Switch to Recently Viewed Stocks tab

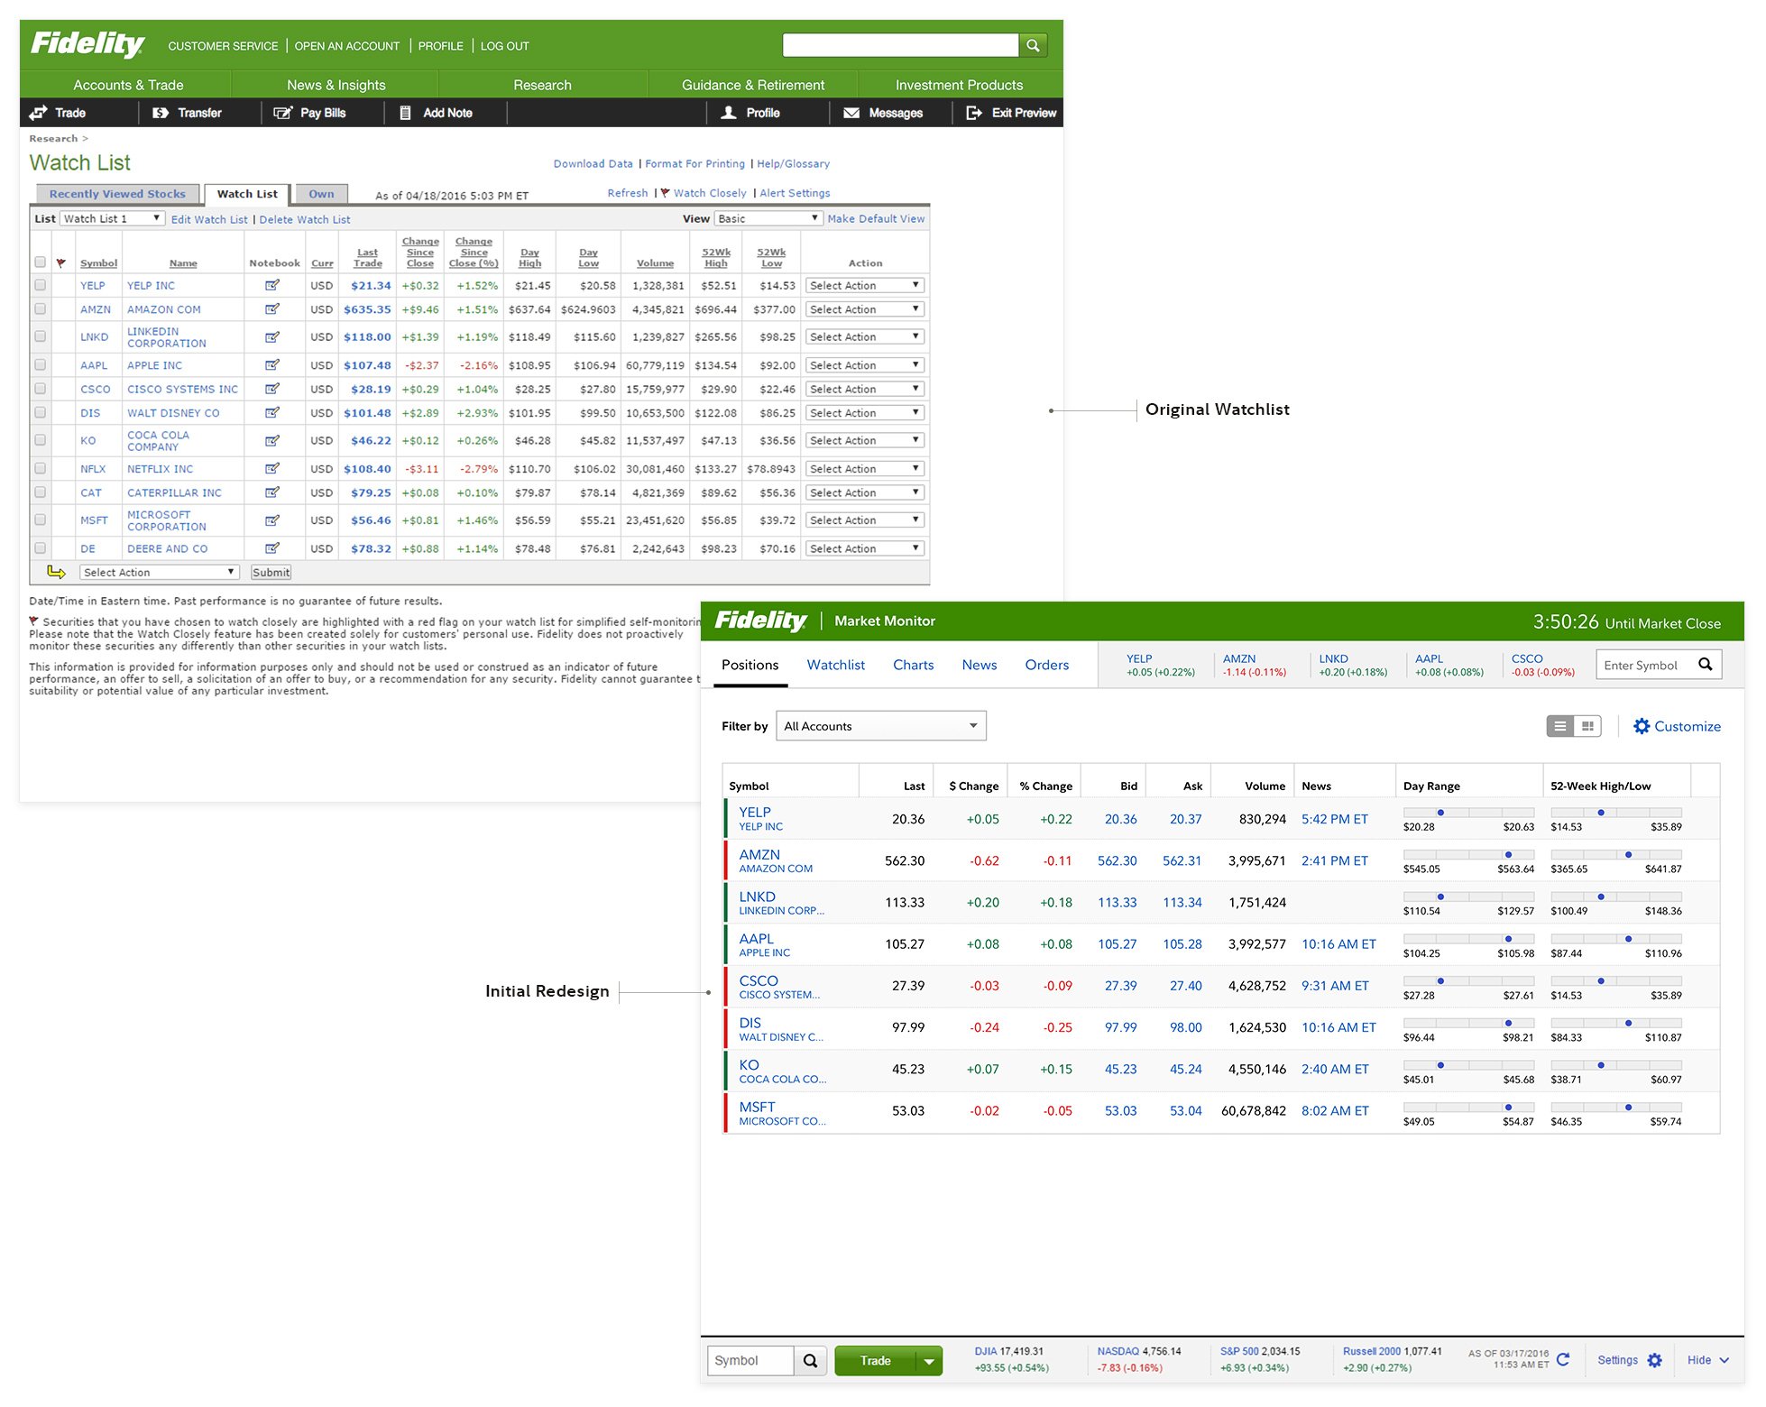(117, 194)
